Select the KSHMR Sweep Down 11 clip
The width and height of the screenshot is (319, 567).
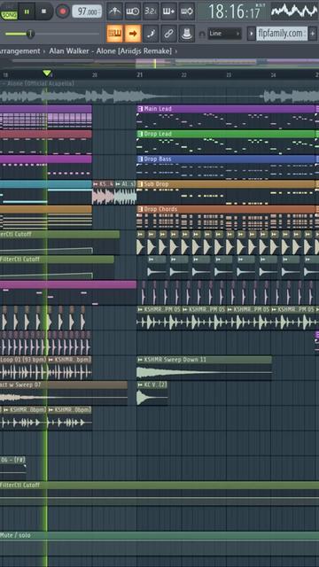[204, 369]
